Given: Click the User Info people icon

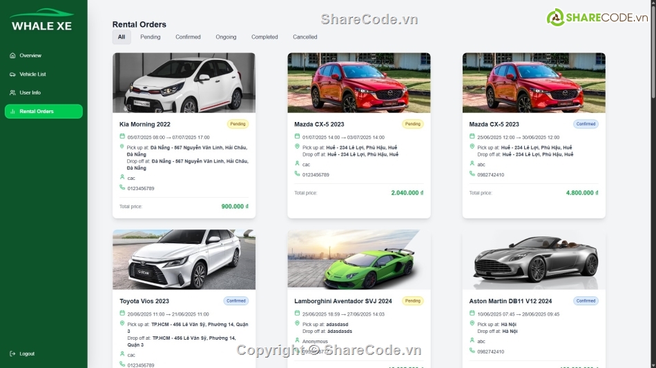Looking at the screenshot, I should tap(12, 93).
